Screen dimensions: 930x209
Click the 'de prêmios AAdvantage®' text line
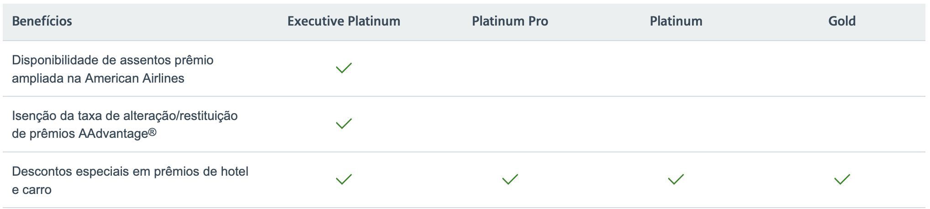tap(84, 134)
